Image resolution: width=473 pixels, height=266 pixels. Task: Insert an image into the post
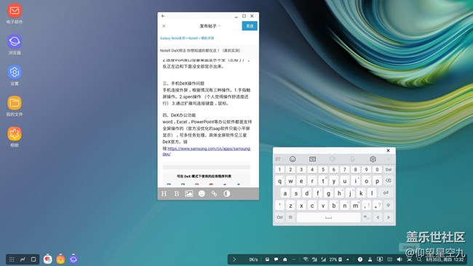(x=189, y=194)
